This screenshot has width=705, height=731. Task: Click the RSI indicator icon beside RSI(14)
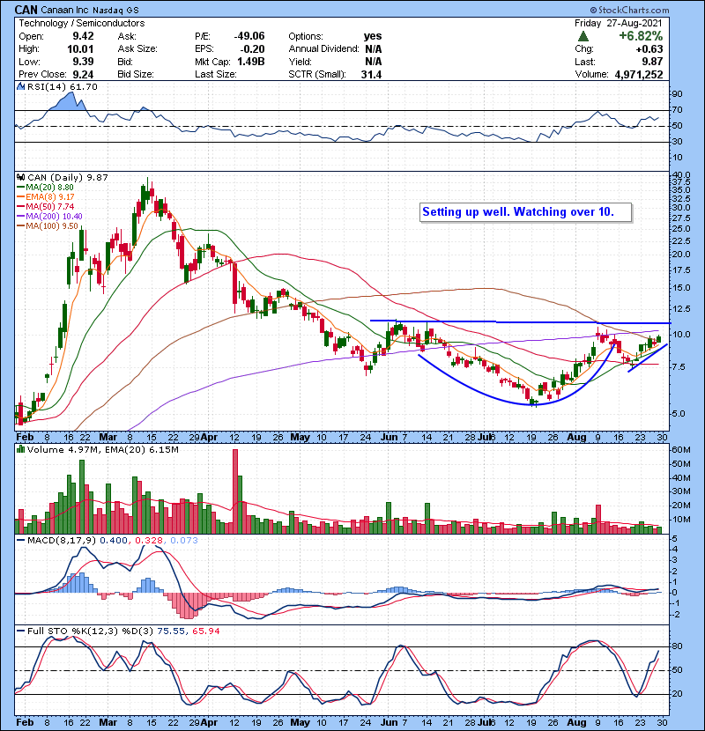[20, 86]
